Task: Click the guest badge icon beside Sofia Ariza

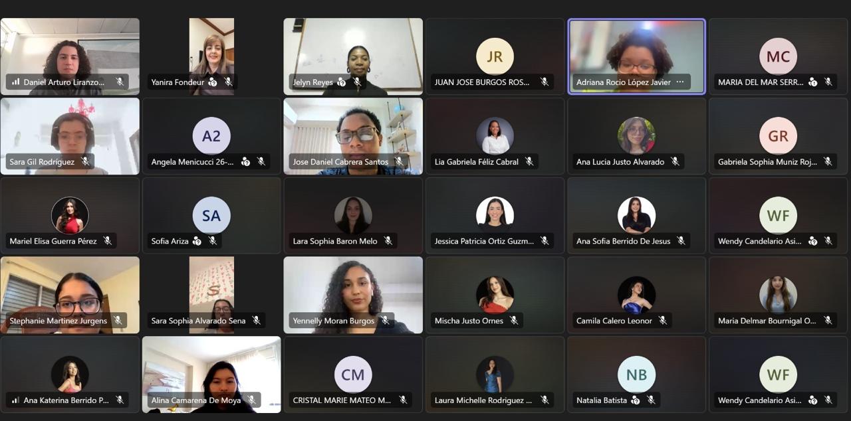Action: (197, 241)
